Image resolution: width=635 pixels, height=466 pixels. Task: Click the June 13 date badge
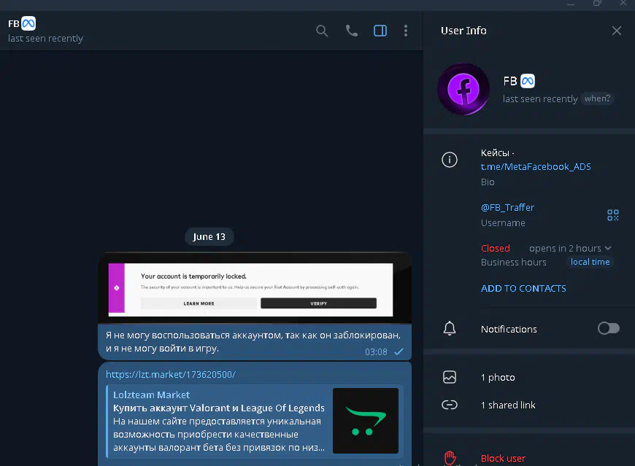(x=209, y=236)
